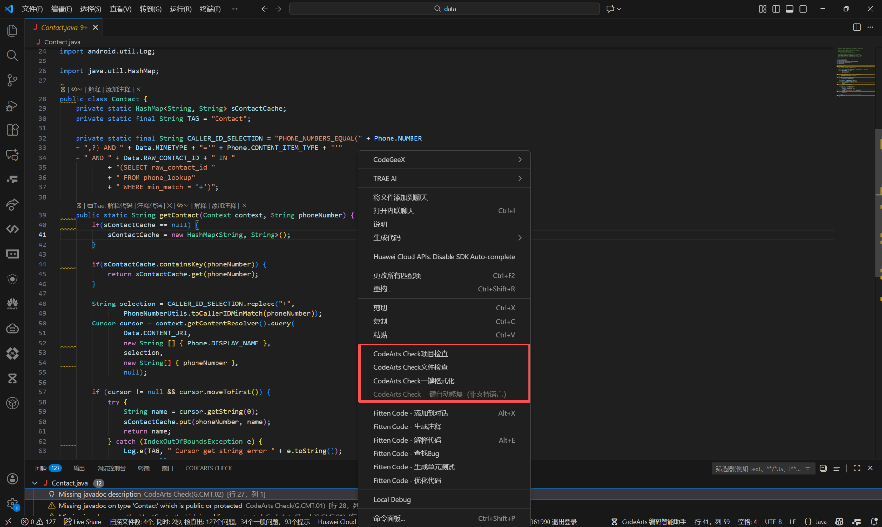Viewport: 882px width, 527px height.
Task: Open the chat dropdown arrow in title bar
Action: [x=619, y=9]
